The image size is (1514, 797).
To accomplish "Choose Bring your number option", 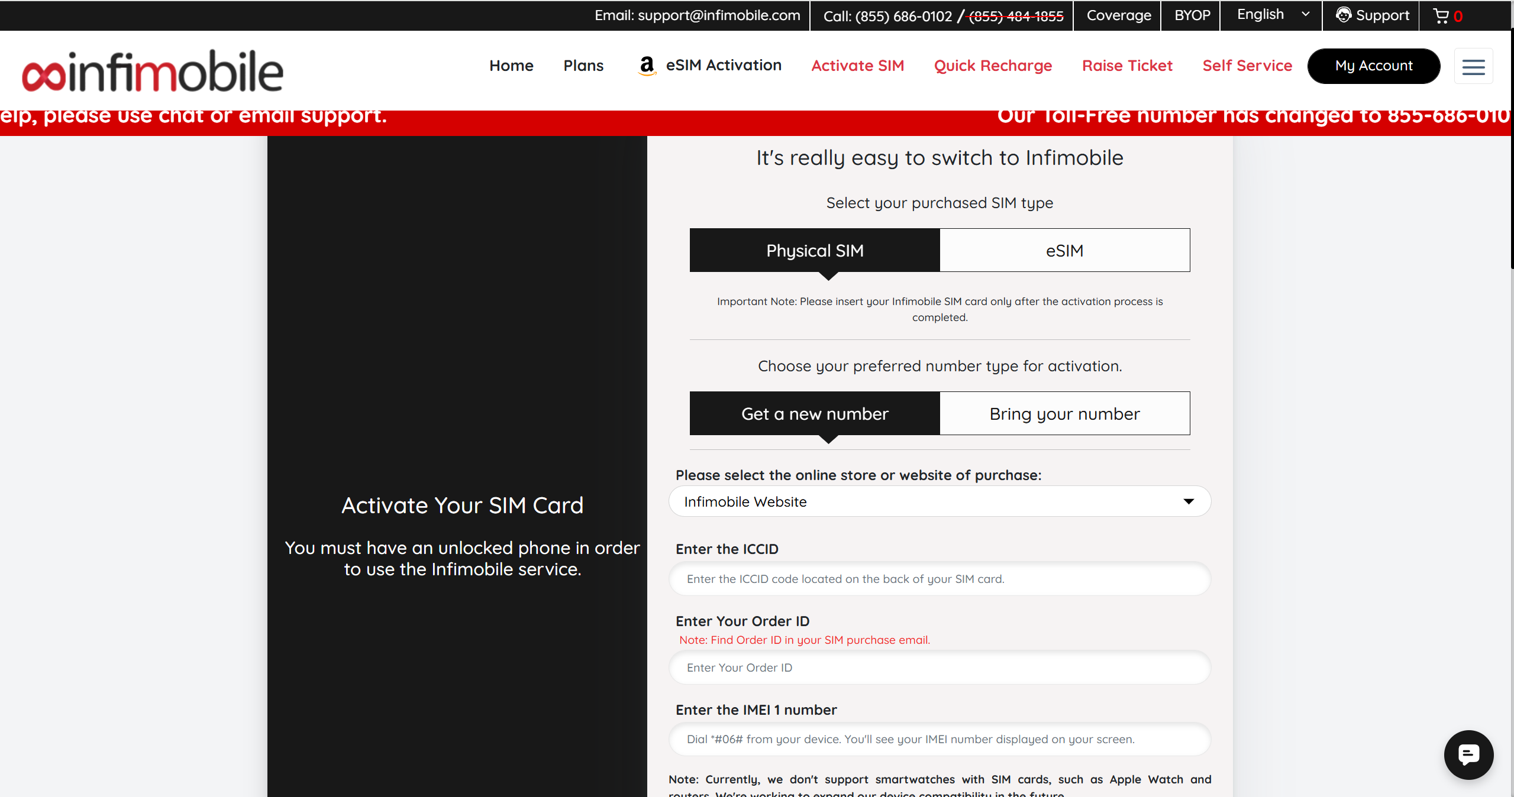I will [x=1064, y=414].
